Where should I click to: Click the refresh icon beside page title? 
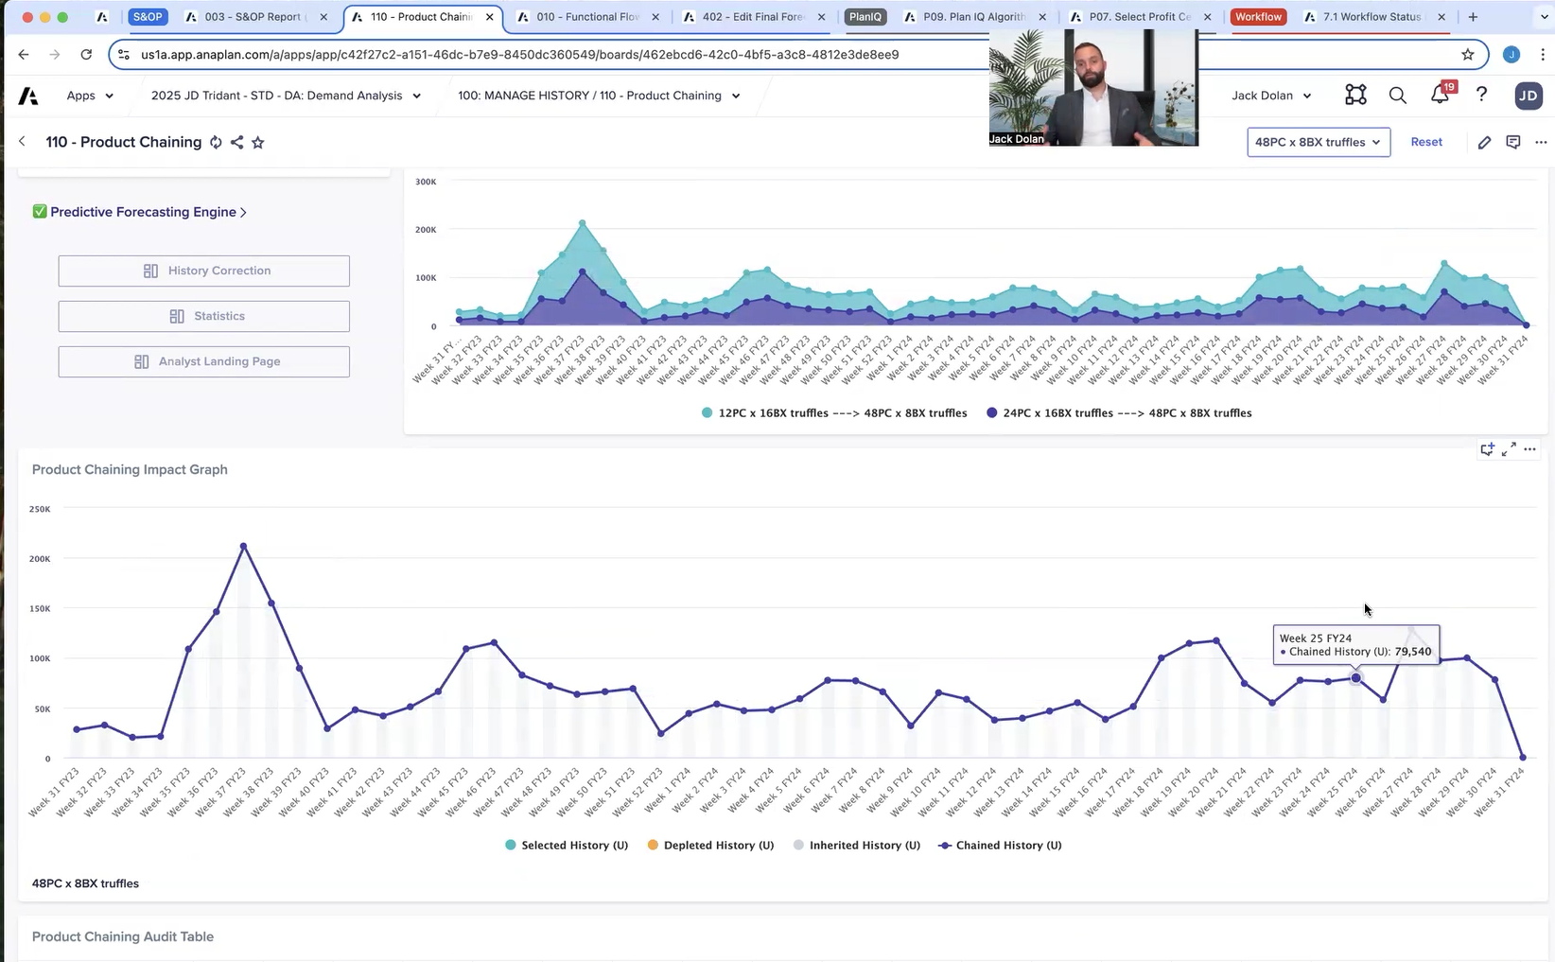click(216, 142)
